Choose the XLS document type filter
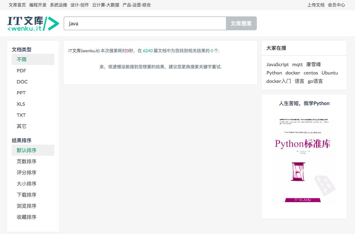355x234 pixels. pos(21,104)
